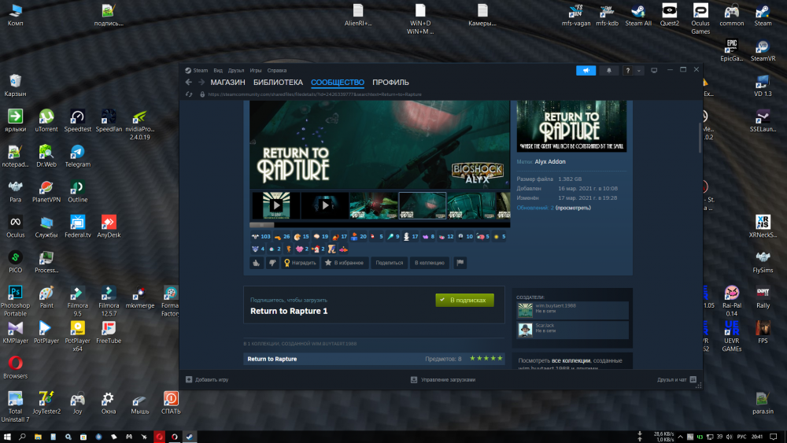The width and height of the screenshot is (787, 443).
Task: Click the Поделиться share button
Action: click(x=389, y=263)
